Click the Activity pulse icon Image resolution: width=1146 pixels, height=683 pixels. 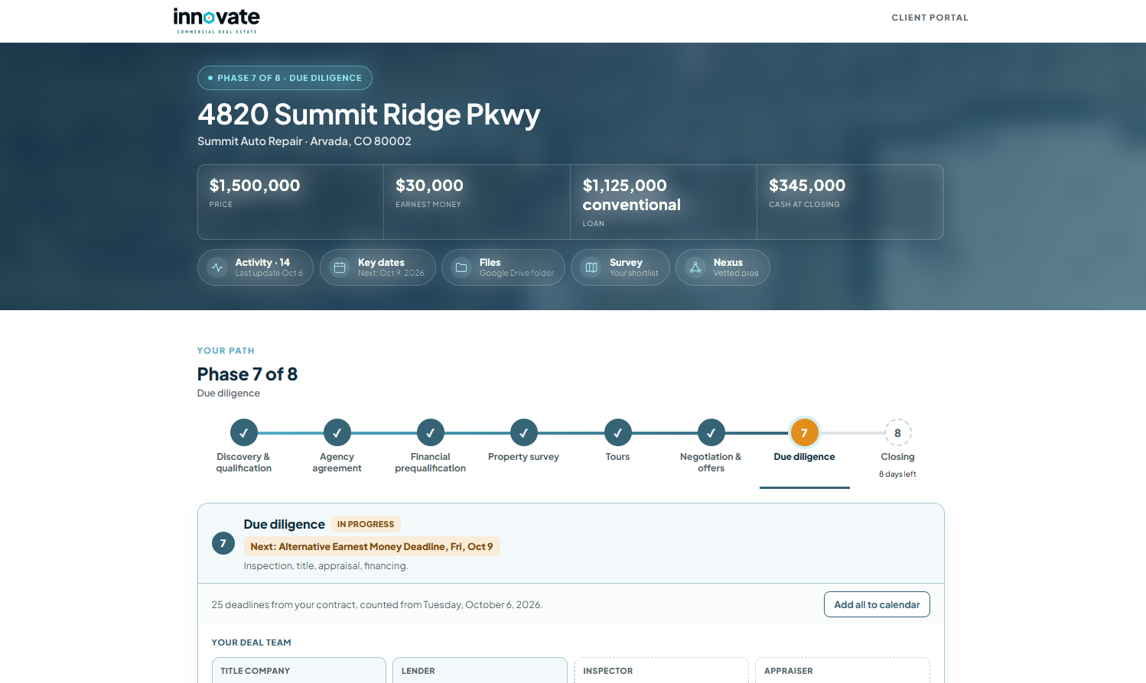click(218, 267)
